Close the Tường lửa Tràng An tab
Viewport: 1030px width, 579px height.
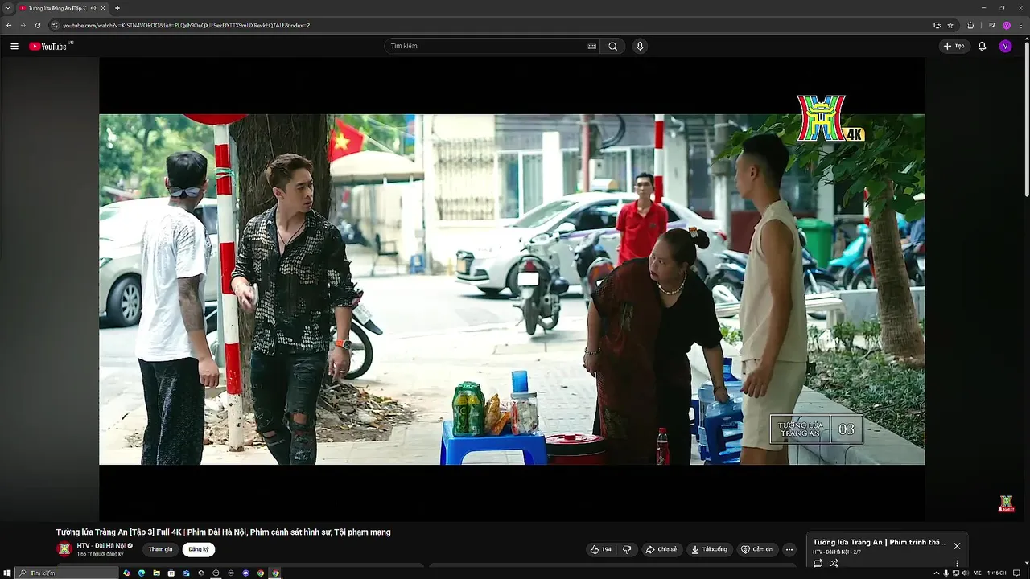103,8
